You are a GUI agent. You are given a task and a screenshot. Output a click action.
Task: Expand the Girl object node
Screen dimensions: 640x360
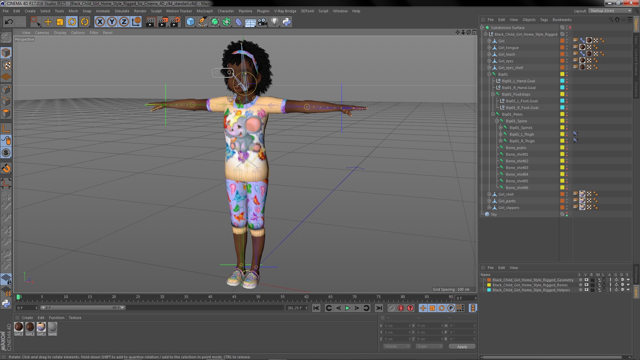point(489,41)
